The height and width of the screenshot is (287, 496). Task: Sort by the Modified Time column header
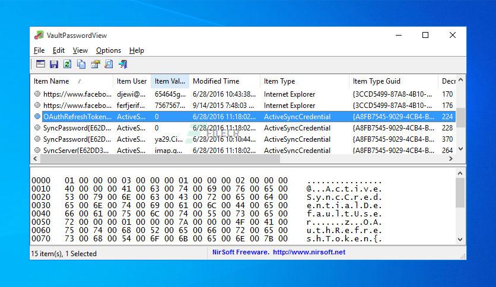point(225,81)
